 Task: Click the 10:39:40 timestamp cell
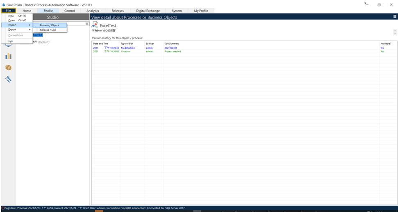click(106, 48)
